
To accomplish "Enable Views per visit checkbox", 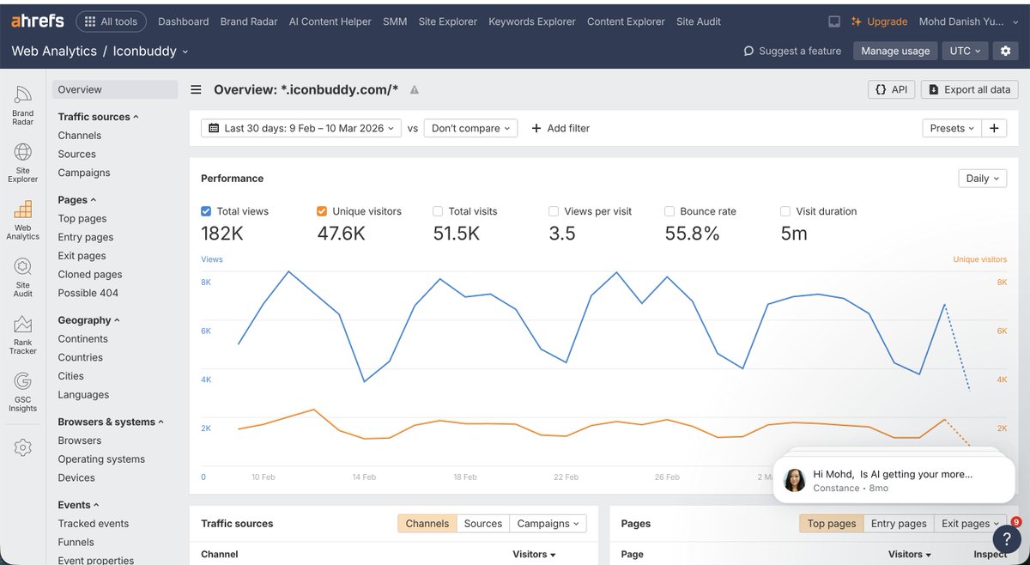I will 554,211.
